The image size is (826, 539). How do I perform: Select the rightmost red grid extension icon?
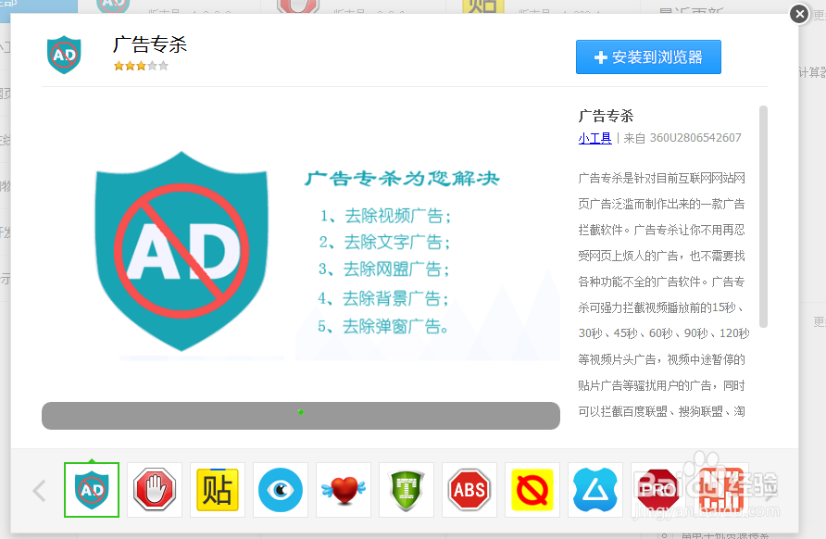click(x=720, y=489)
